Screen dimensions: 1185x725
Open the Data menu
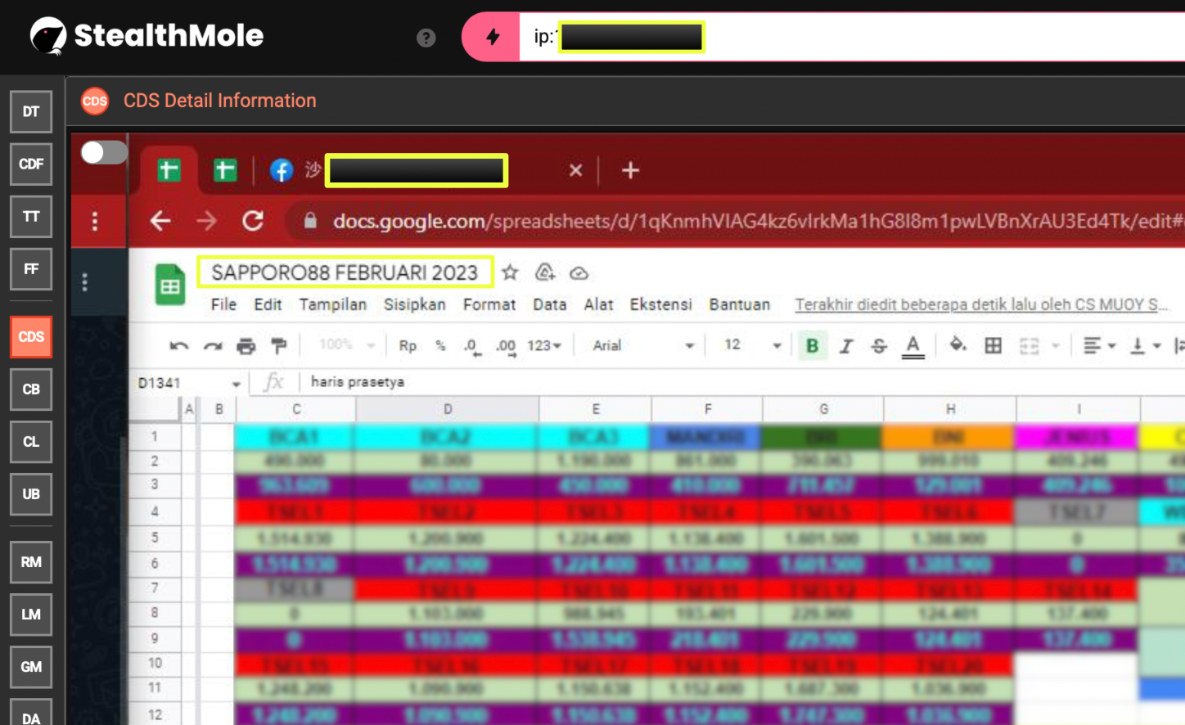click(549, 304)
